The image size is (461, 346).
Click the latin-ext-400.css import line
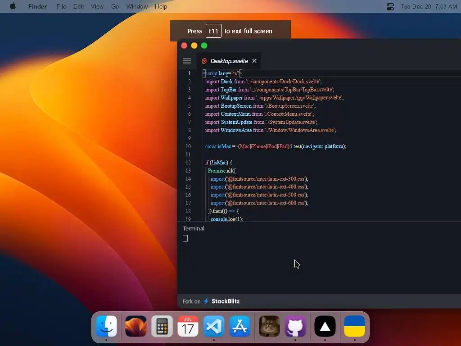click(x=259, y=187)
